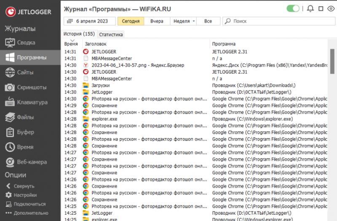The width and height of the screenshot is (337, 221).
Task: Open Дополнительно three-dots icon
Action: click(8, 213)
